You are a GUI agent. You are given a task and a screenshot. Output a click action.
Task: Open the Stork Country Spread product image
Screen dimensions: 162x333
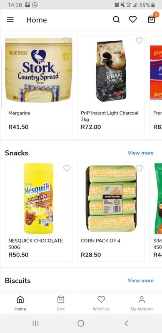pos(39,70)
